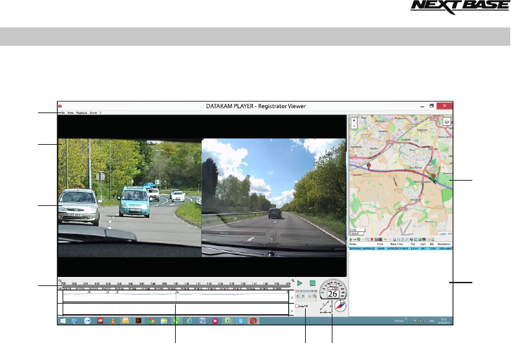This screenshot has width=511, height=343.
Task: Click the timeline scrubber bar
Action: point(176,287)
